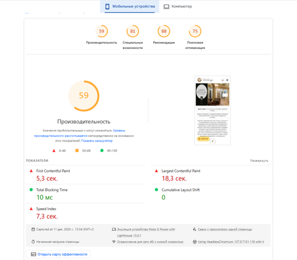Click the Открыть карту эффективности button

coord(58,254)
